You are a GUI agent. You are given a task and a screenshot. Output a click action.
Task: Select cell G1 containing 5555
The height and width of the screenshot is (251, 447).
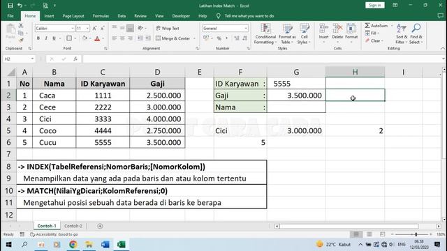click(296, 84)
